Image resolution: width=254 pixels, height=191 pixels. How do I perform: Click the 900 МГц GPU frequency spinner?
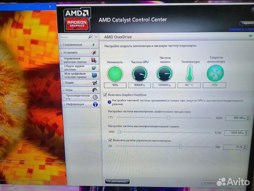238,118
